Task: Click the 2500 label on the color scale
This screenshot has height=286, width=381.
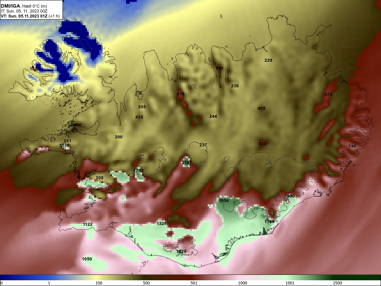Action: point(338,283)
